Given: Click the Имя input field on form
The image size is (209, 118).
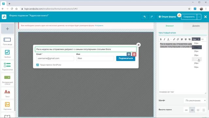Looking at the screenshot, I should pyautogui.click(x=95, y=58).
